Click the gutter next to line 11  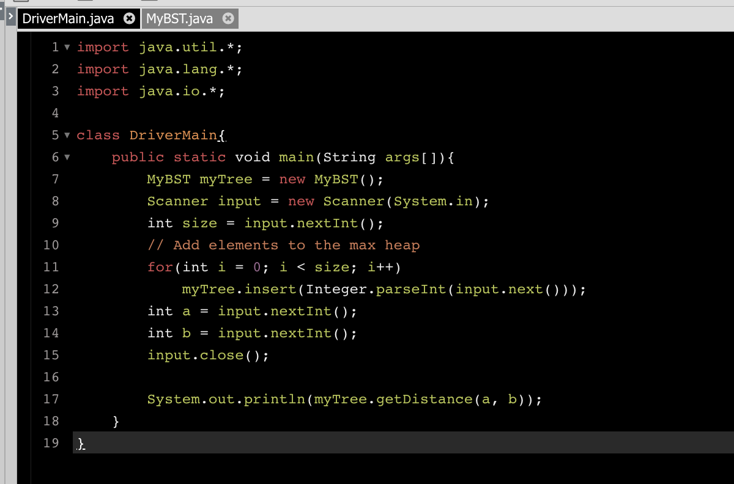(x=51, y=267)
